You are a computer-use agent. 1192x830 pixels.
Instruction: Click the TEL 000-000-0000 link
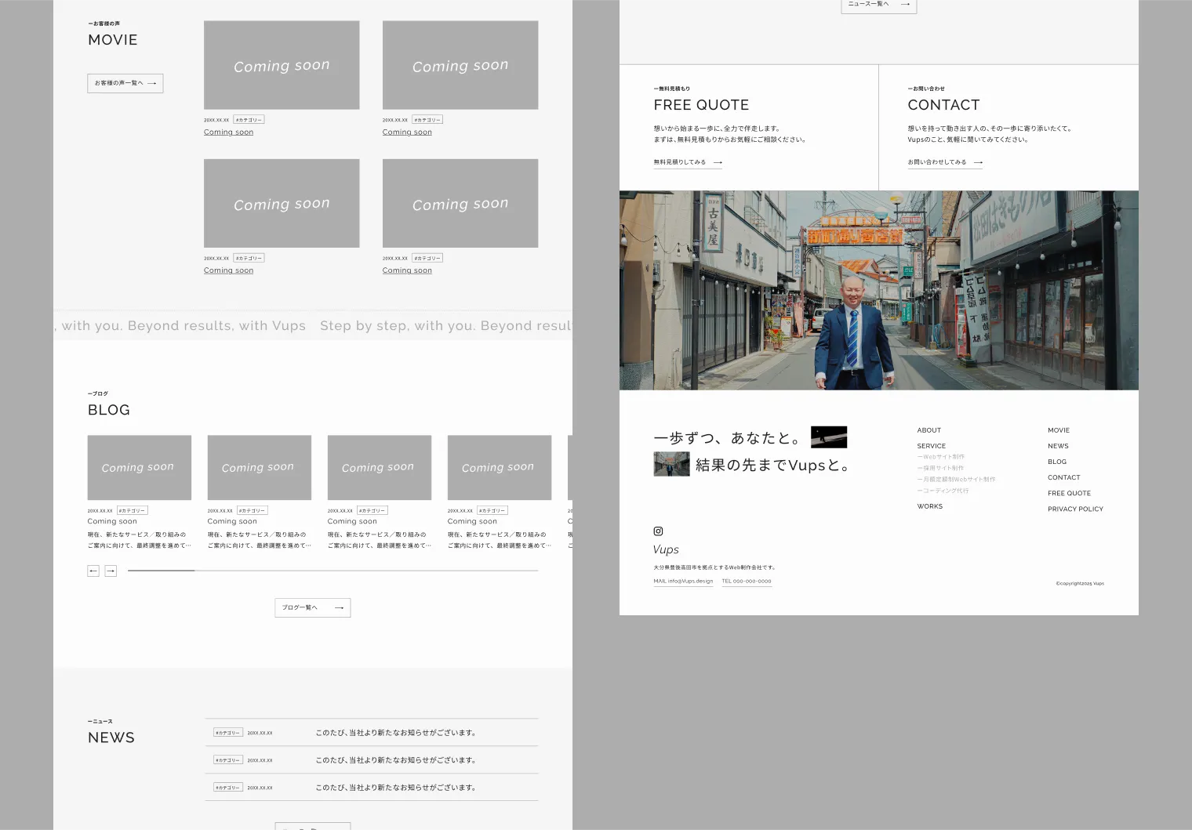747,582
